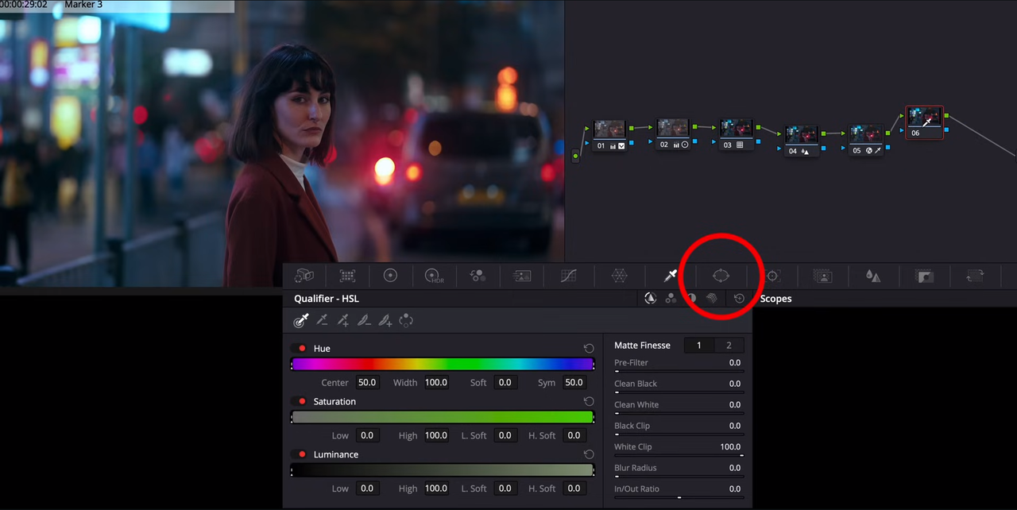Select the picker subtract color tool

click(x=322, y=321)
